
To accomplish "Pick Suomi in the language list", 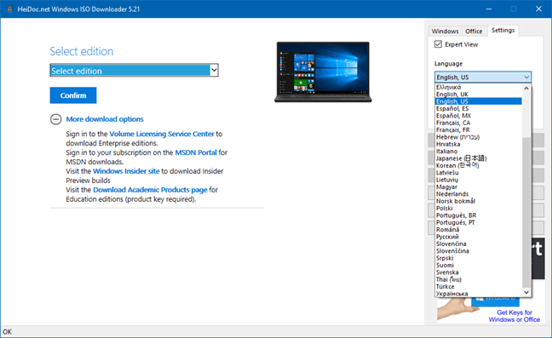I will [x=478, y=265].
